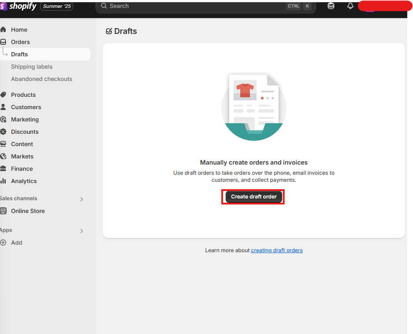Click the draft order illustration
The width and height of the screenshot is (413, 334).
click(253, 107)
